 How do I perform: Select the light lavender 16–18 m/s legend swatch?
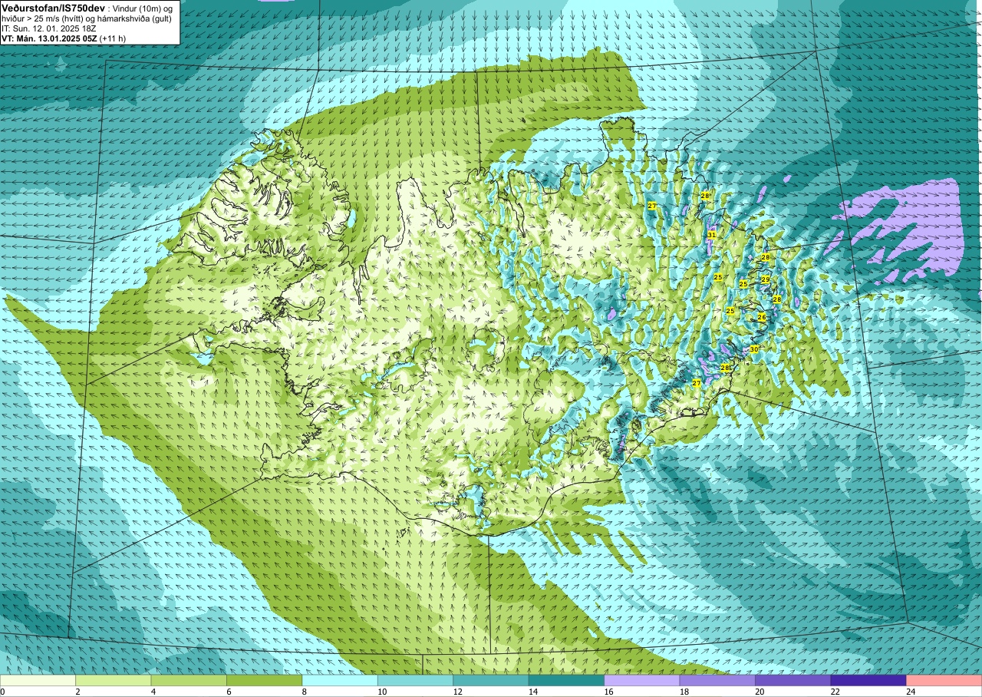click(642, 680)
